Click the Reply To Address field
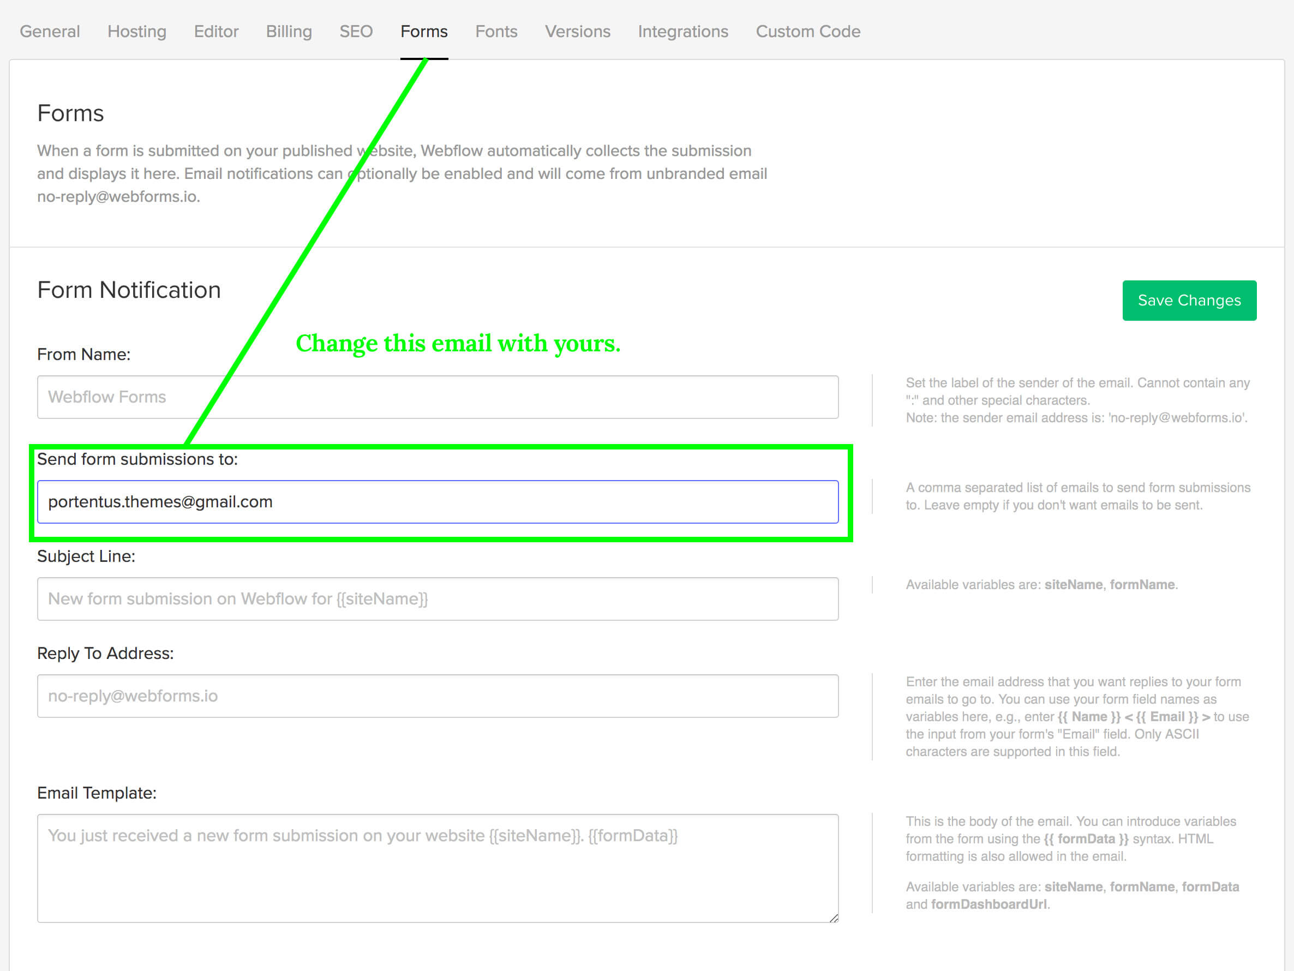The width and height of the screenshot is (1294, 971). pos(438,696)
